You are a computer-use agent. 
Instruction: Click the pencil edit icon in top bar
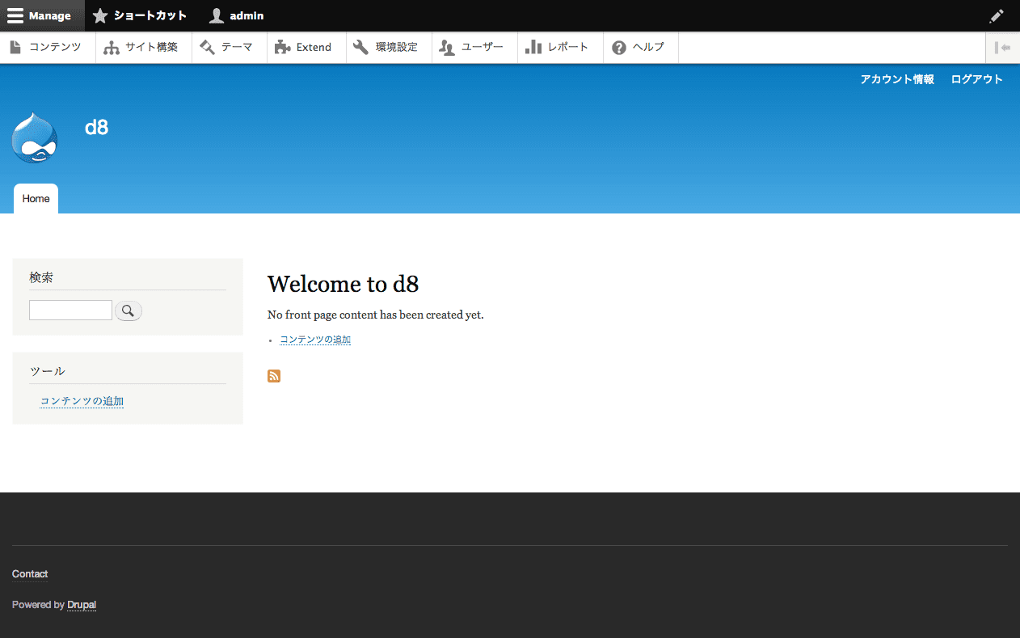coord(997,15)
